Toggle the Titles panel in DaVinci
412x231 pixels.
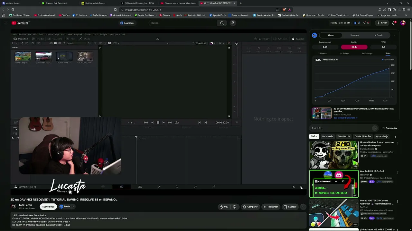click(x=71, y=39)
